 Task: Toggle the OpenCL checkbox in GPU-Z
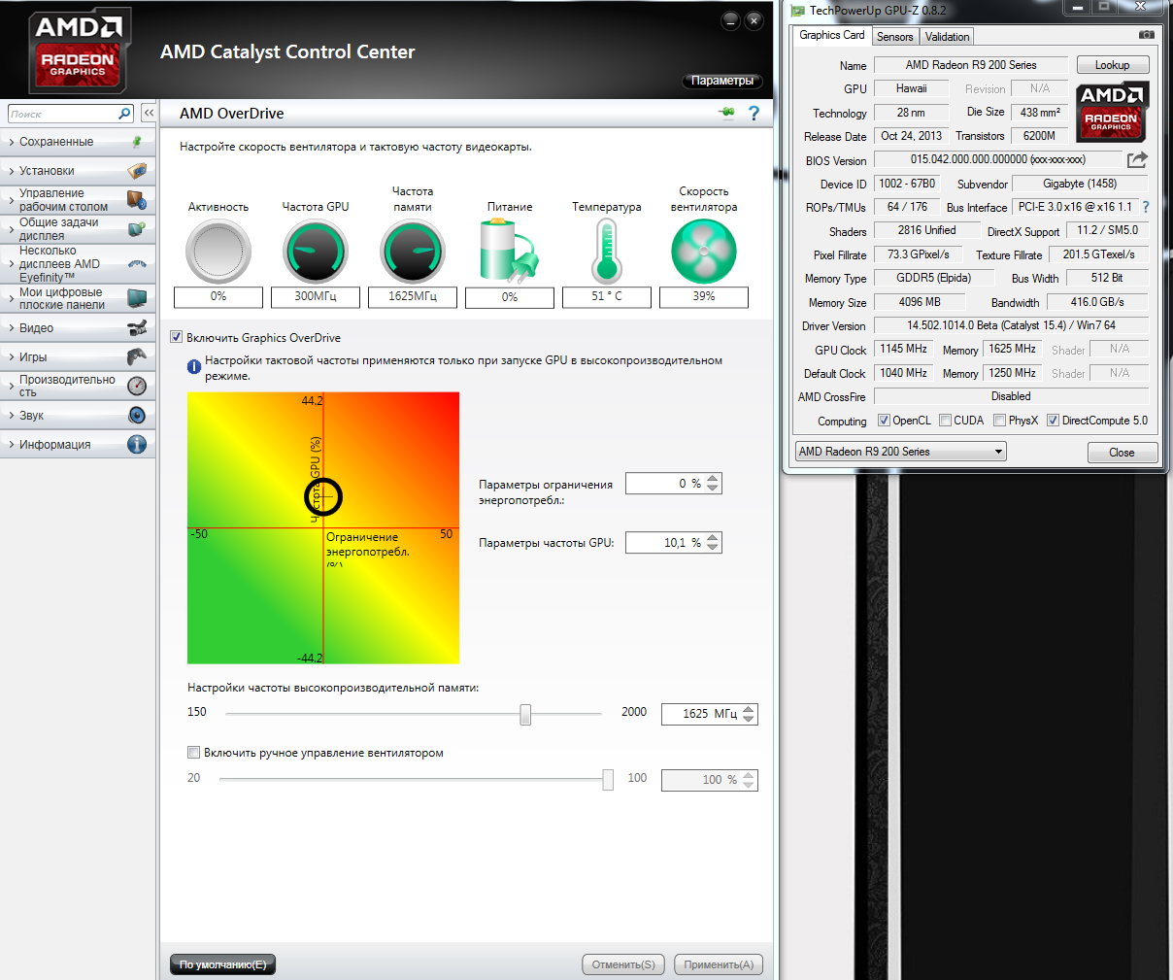point(884,421)
